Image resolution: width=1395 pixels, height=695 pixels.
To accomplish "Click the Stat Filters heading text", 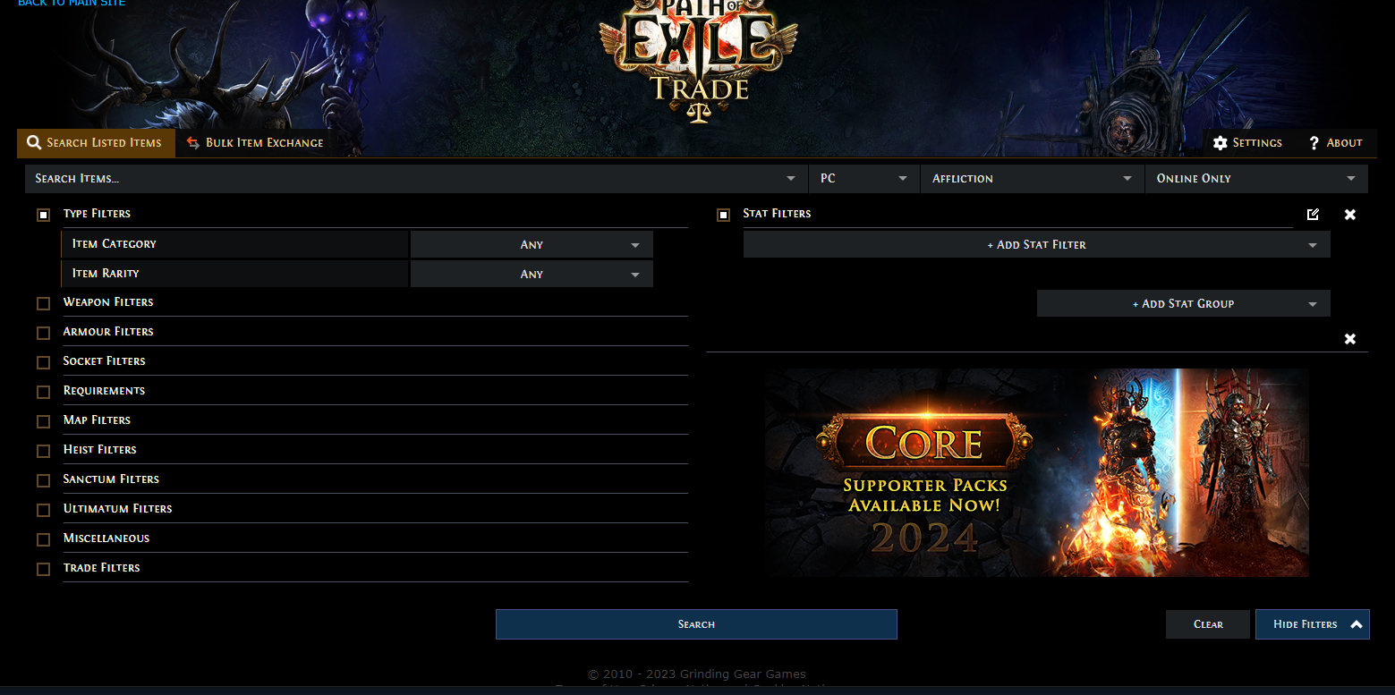I will coord(777,214).
